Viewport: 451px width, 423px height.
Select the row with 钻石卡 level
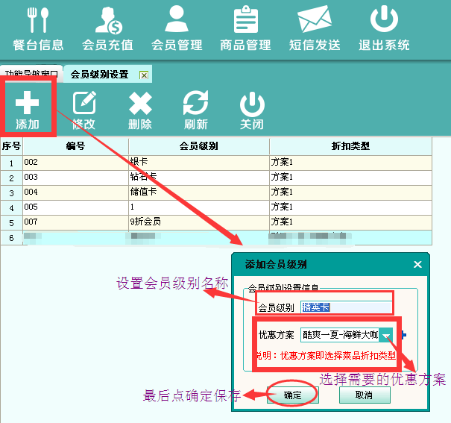click(x=198, y=178)
